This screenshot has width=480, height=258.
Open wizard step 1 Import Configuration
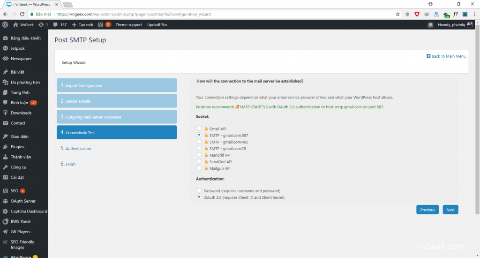click(117, 85)
